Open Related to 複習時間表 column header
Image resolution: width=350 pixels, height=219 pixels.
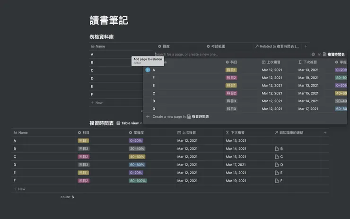click(277, 46)
